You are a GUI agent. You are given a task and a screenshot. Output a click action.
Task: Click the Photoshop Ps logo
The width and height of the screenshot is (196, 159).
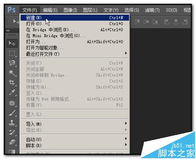click(x=11, y=10)
